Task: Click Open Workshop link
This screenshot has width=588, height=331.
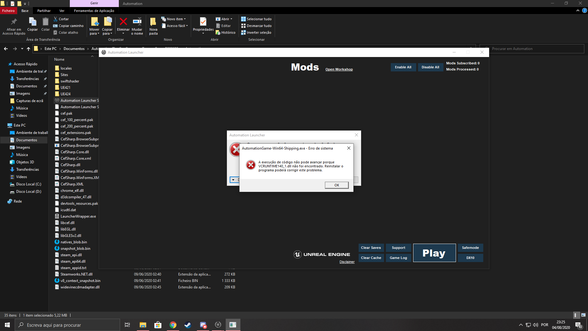Action: click(339, 70)
